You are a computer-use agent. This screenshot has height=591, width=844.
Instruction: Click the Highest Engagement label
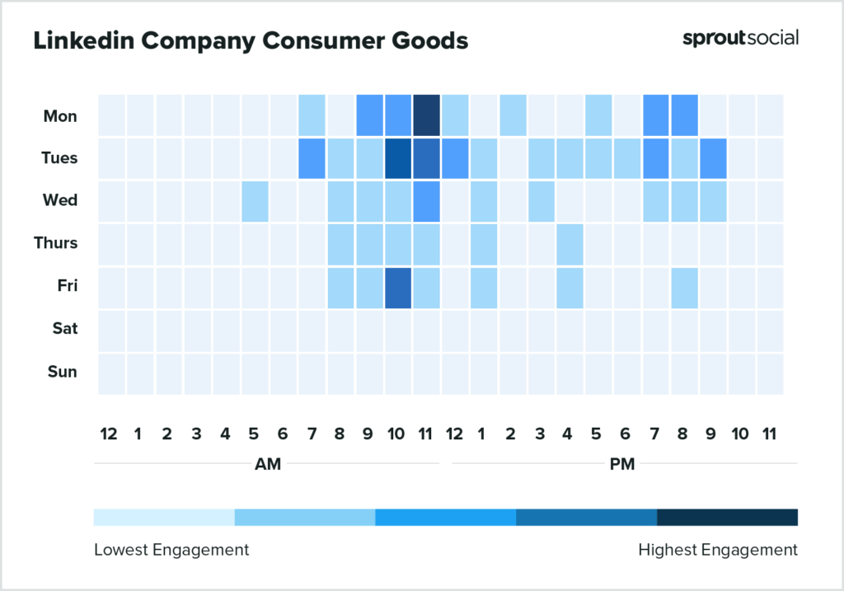click(x=718, y=549)
